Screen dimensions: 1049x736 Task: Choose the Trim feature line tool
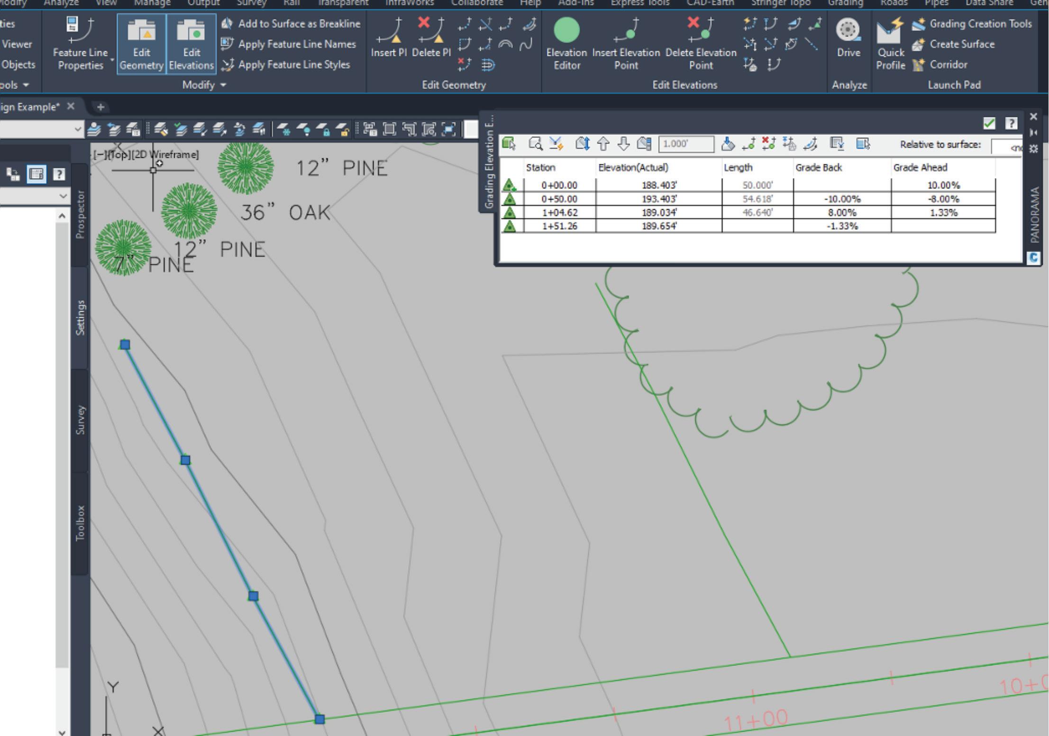pos(485,24)
